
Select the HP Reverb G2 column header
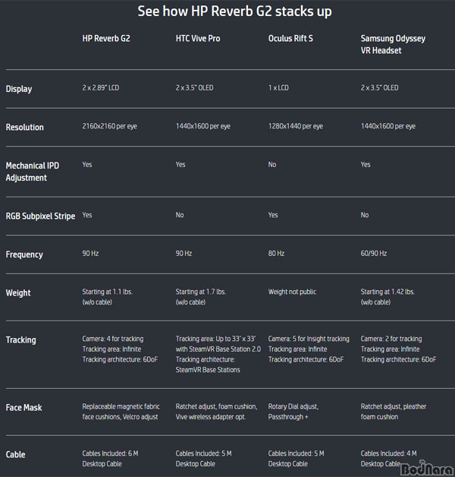point(106,39)
